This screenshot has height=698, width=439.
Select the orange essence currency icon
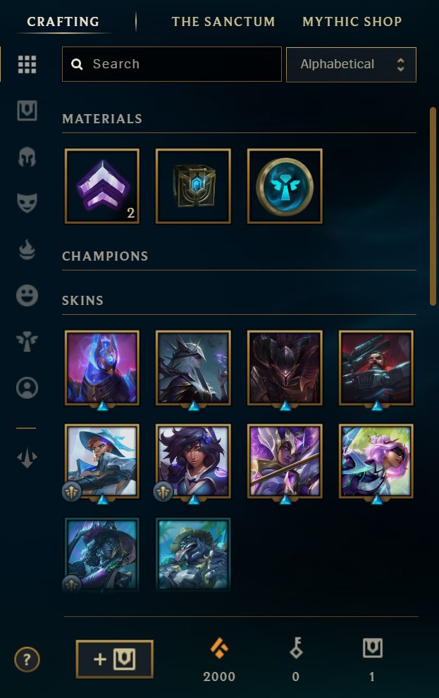pos(219,648)
